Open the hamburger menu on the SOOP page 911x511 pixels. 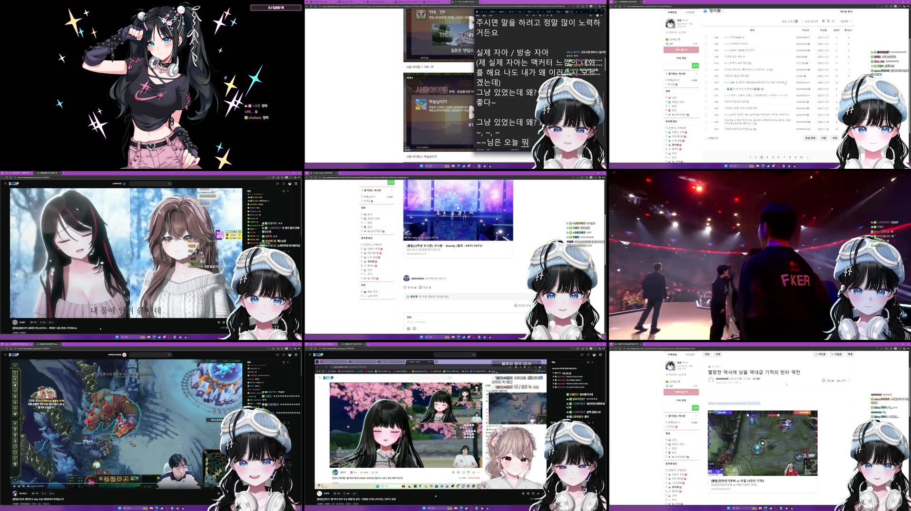coord(5,183)
